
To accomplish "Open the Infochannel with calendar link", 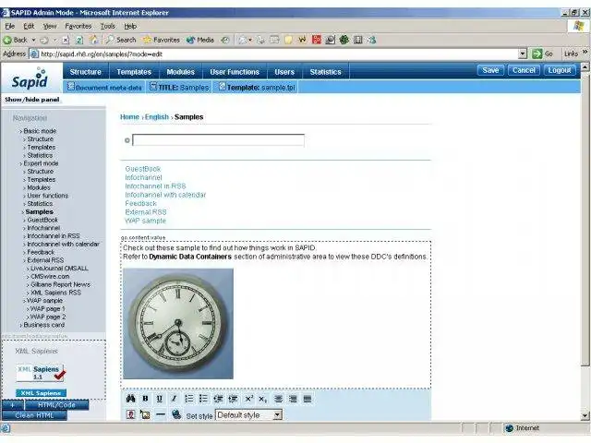I will (x=165, y=195).
